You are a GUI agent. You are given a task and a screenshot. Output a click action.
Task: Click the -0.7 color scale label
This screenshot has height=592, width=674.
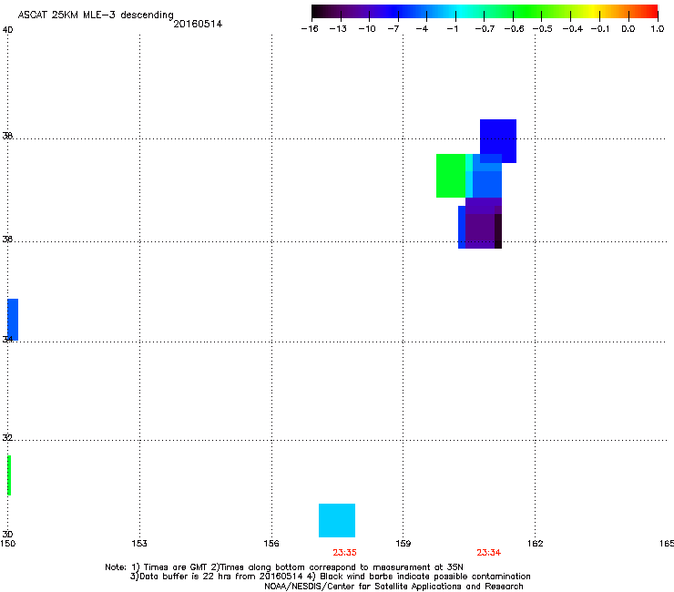[485, 29]
